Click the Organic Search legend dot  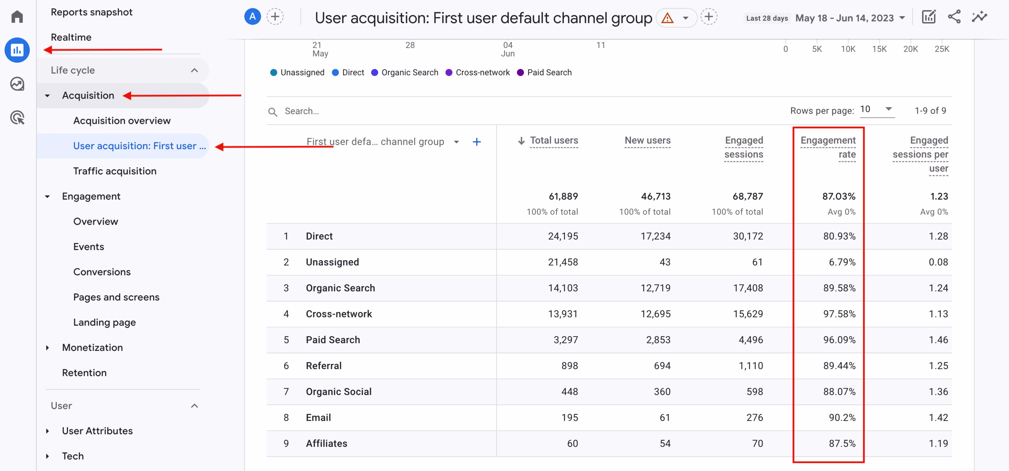[x=374, y=73]
